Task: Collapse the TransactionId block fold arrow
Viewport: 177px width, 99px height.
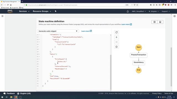Action: (39, 42)
